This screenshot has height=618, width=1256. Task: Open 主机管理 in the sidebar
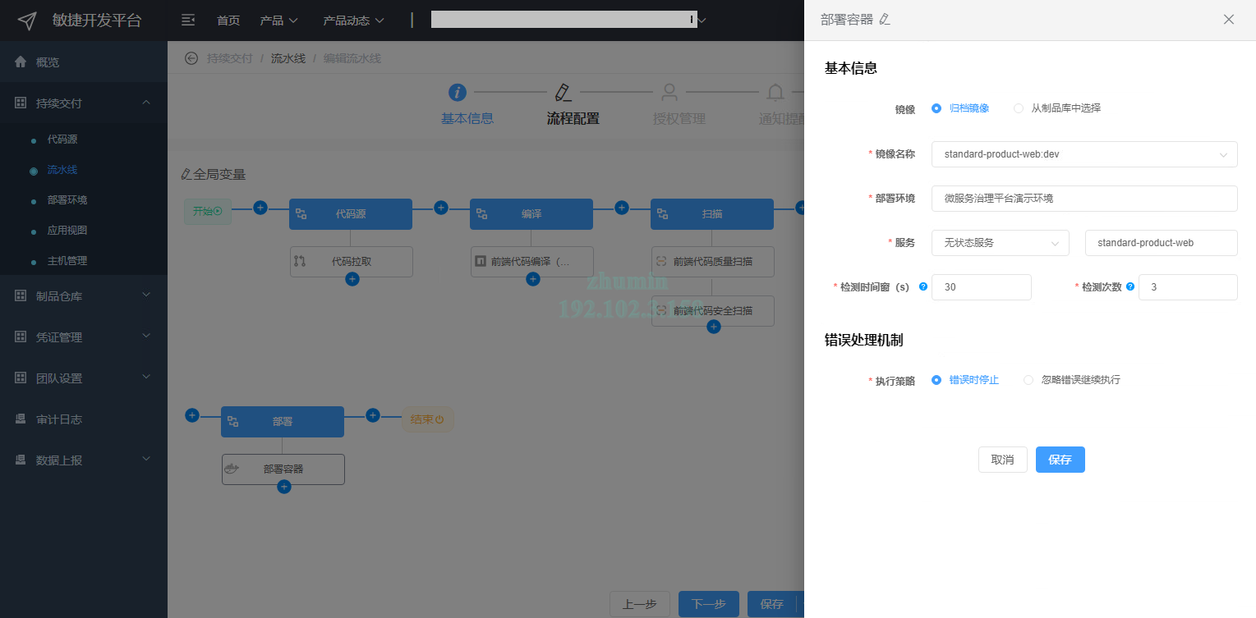coord(67,261)
